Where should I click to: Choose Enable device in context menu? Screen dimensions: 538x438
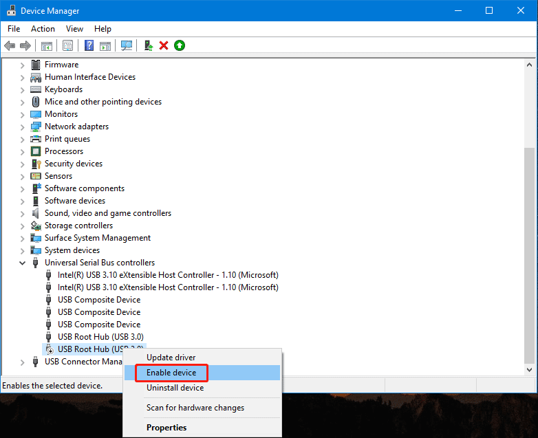pos(202,373)
